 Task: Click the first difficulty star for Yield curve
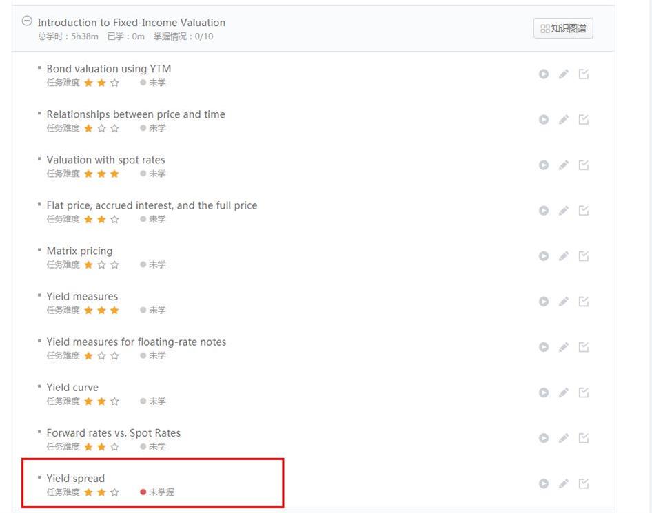pyautogui.click(x=88, y=401)
